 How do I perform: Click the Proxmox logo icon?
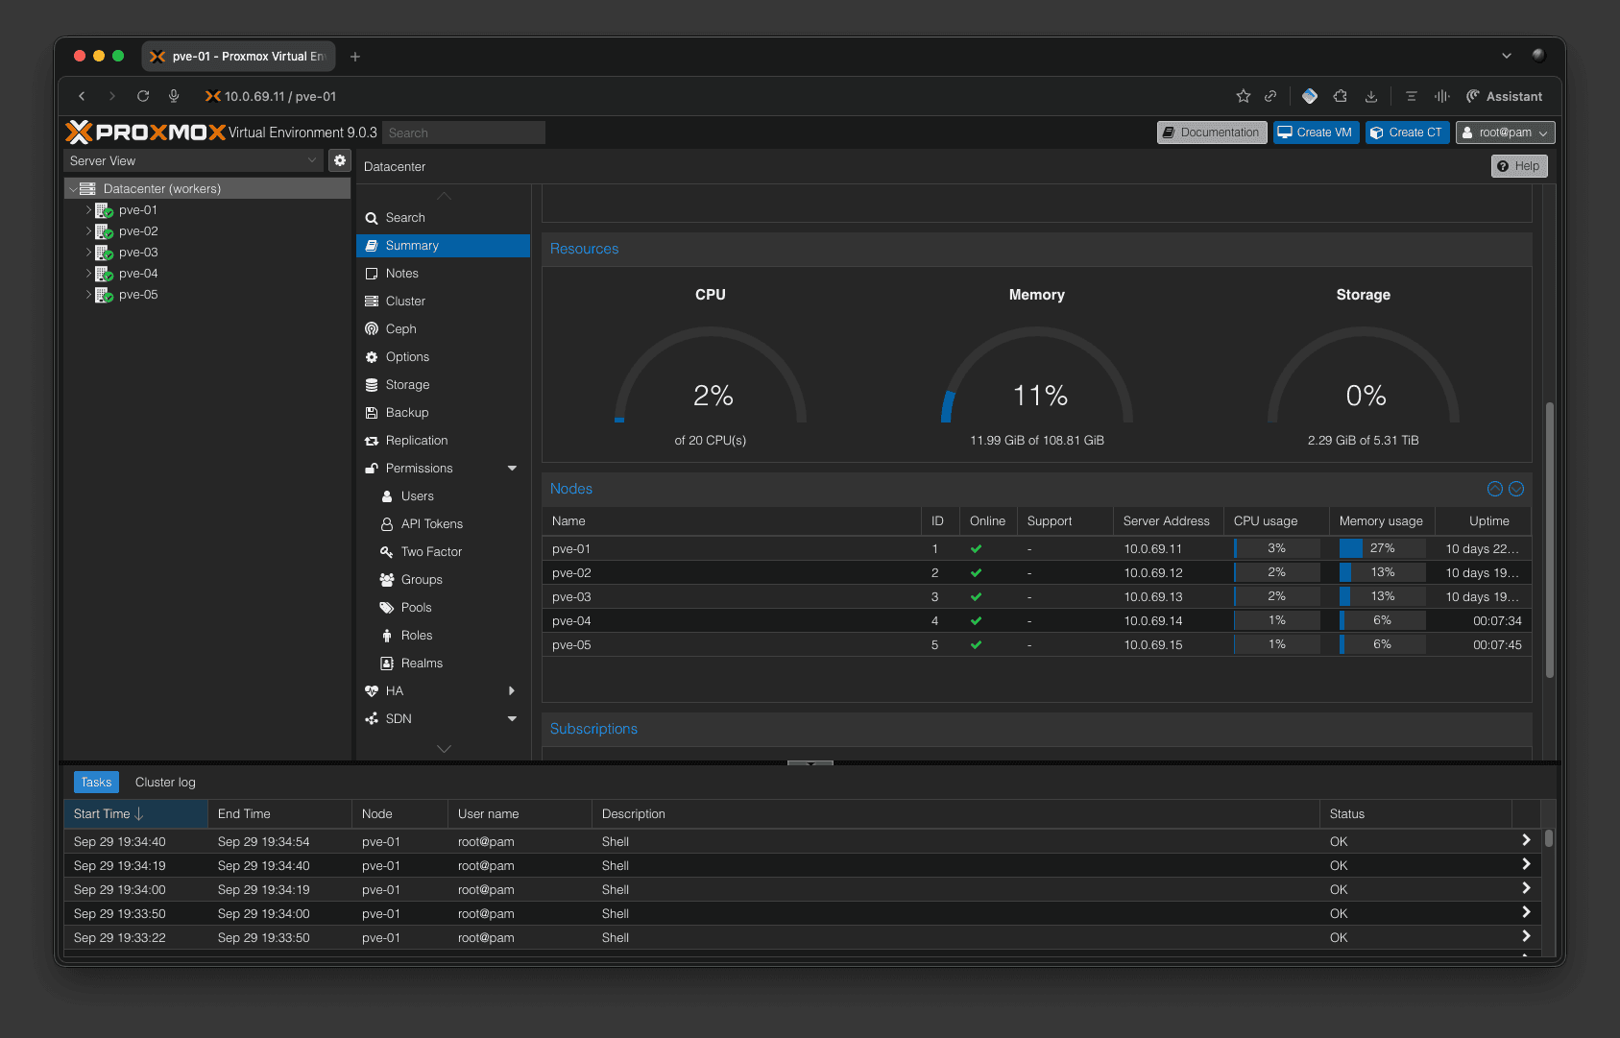coord(79,133)
